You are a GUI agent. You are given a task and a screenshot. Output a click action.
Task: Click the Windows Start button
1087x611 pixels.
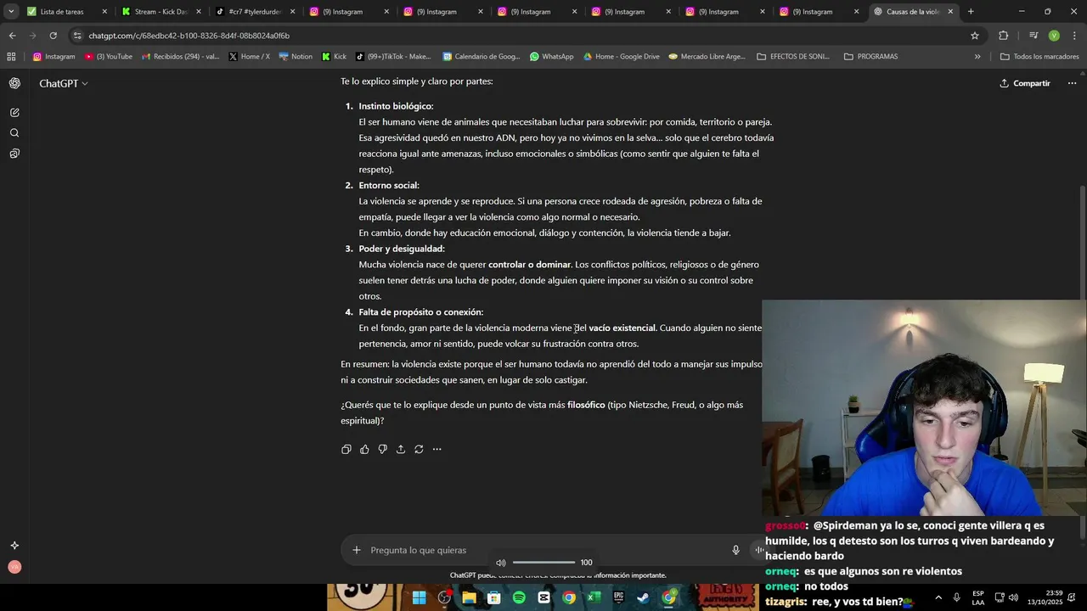(x=419, y=597)
